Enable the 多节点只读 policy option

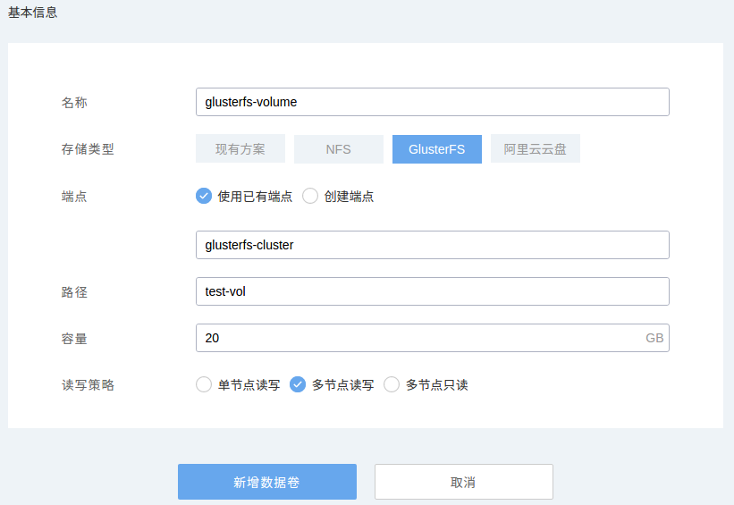tap(392, 385)
